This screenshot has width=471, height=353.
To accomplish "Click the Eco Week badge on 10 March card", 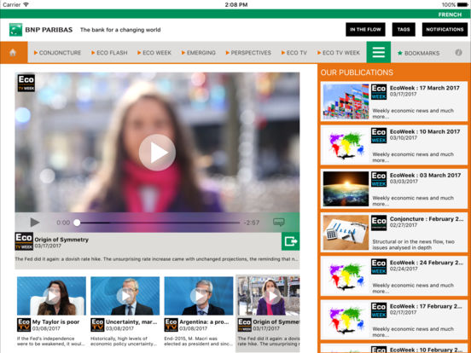I will click(x=379, y=136).
